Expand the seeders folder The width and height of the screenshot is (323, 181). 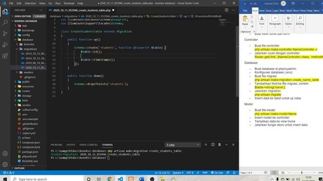click(x=28, y=72)
